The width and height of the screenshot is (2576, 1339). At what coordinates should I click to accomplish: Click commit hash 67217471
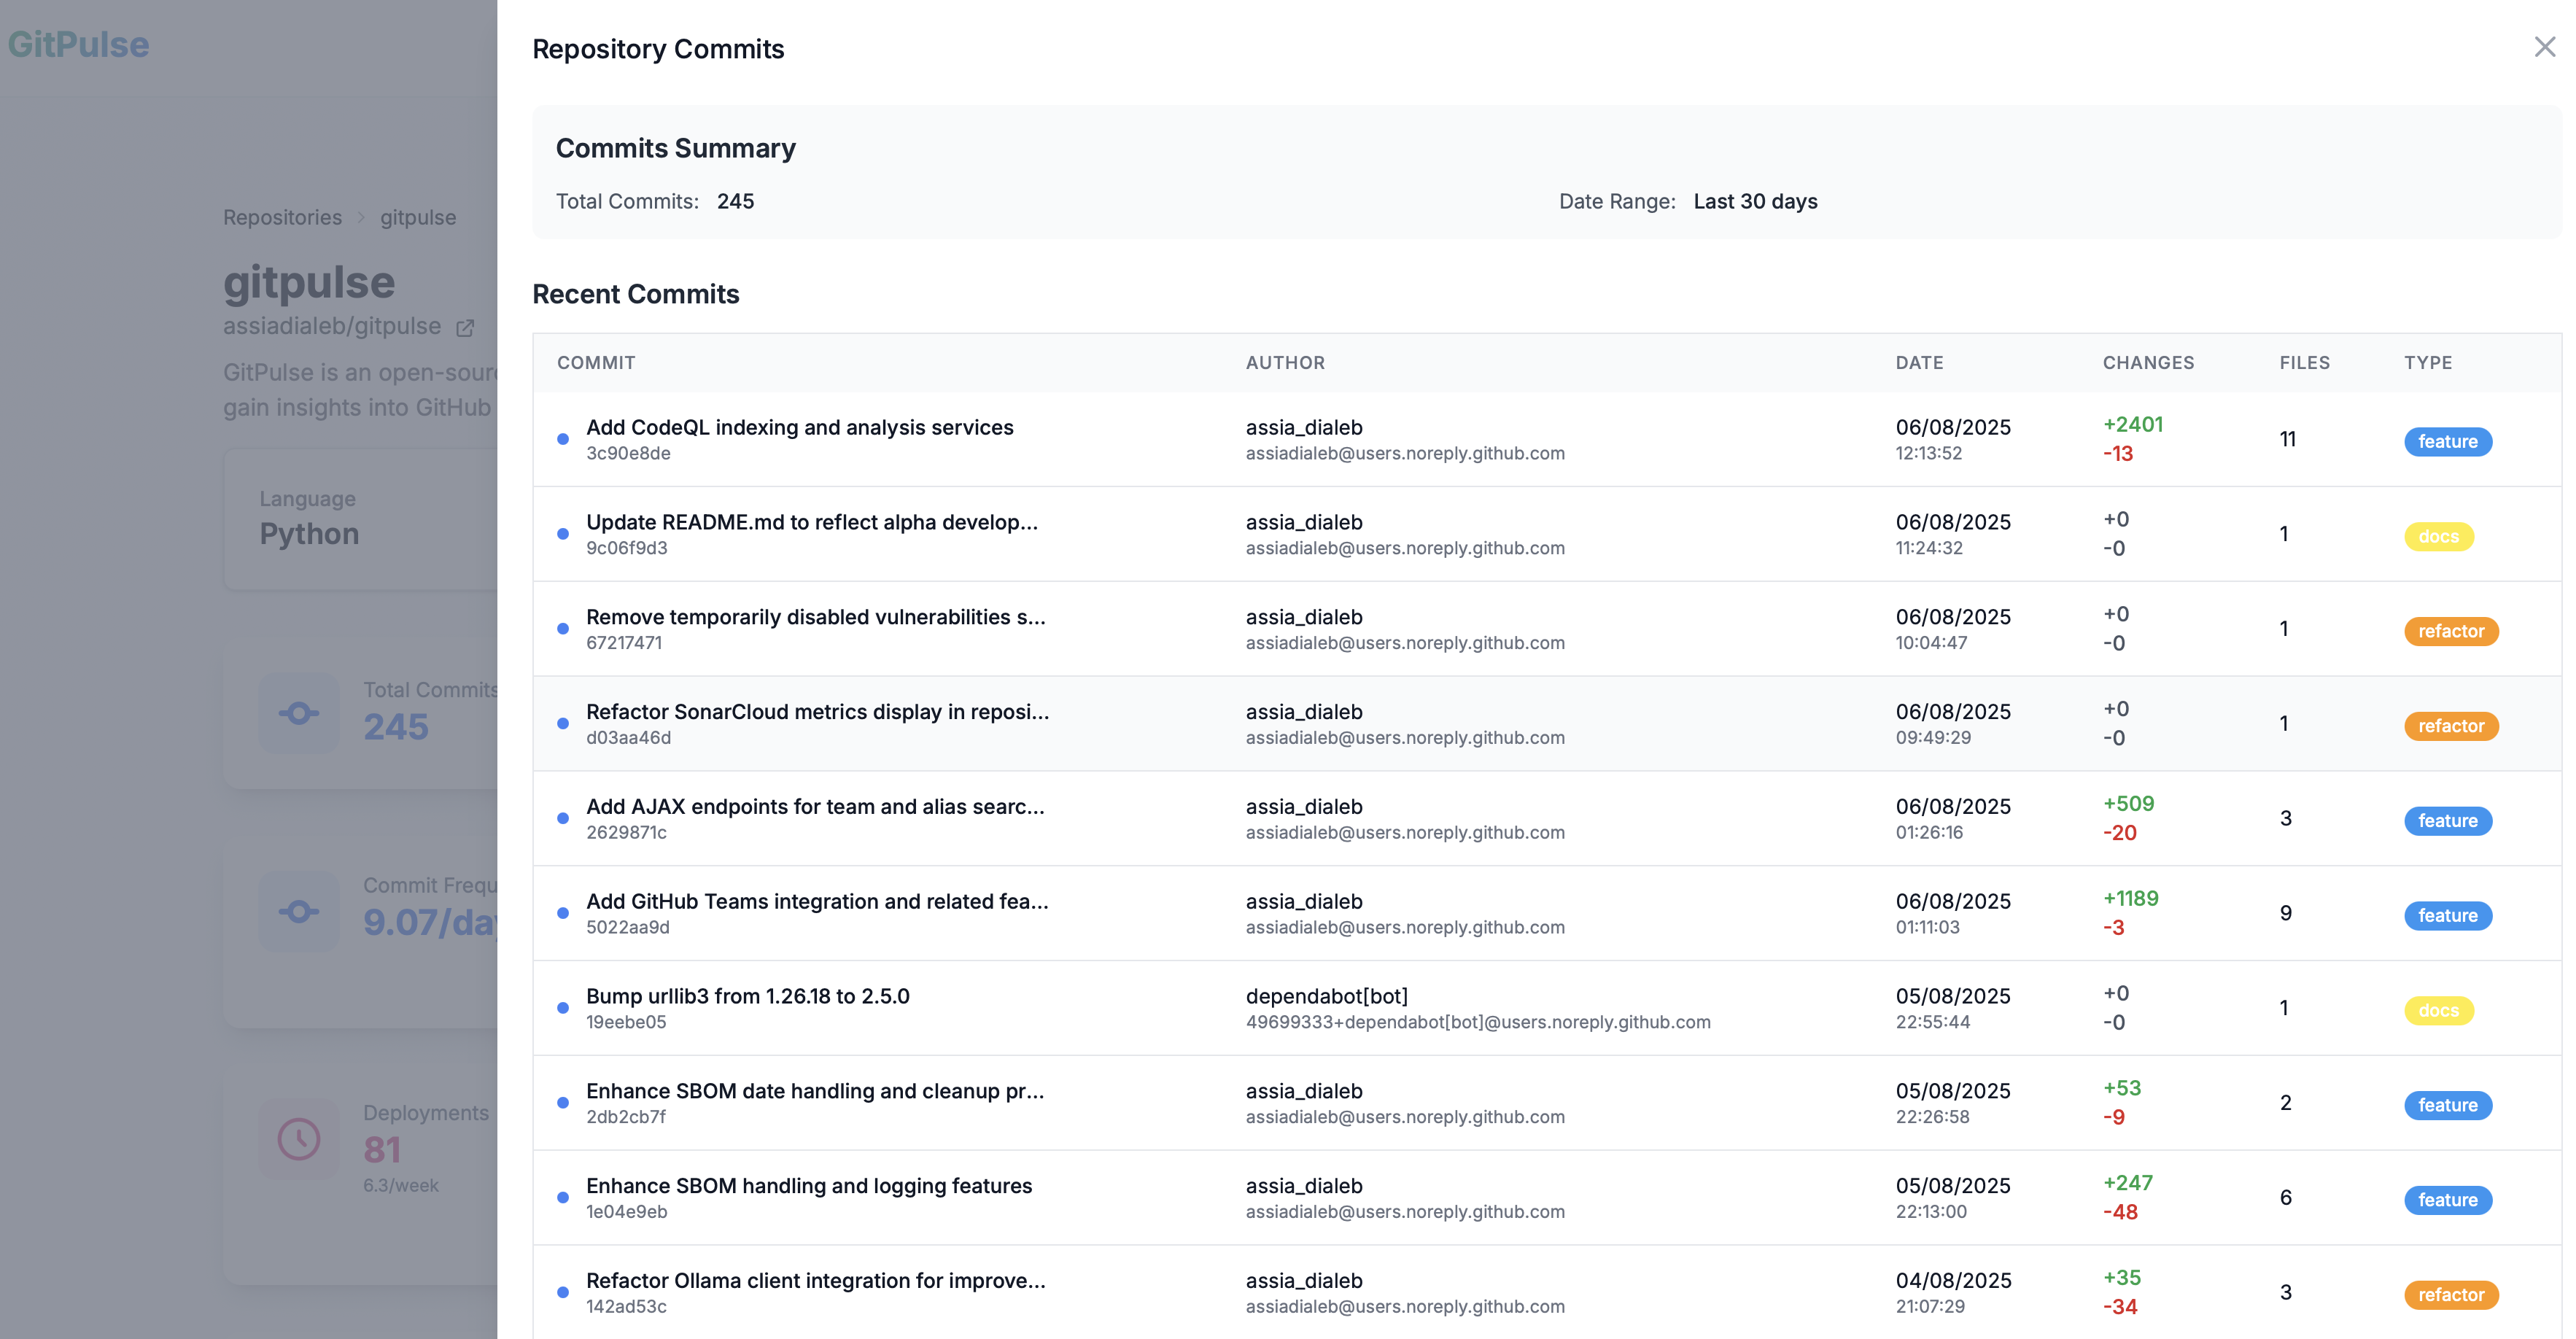[x=624, y=643]
